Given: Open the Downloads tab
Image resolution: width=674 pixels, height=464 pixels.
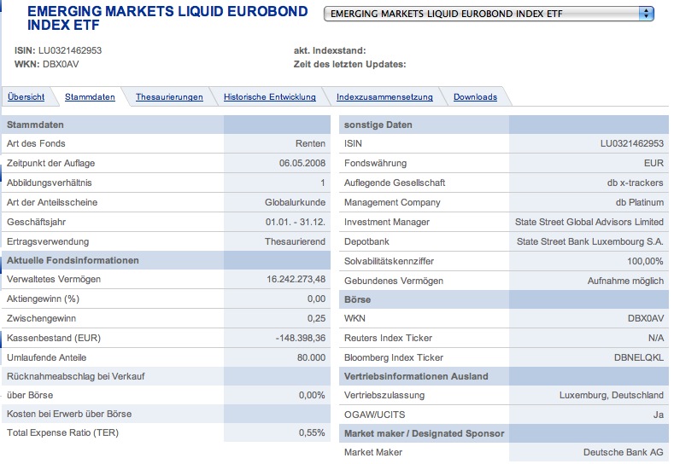Looking at the screenshot, I should (x=475, y=97).
